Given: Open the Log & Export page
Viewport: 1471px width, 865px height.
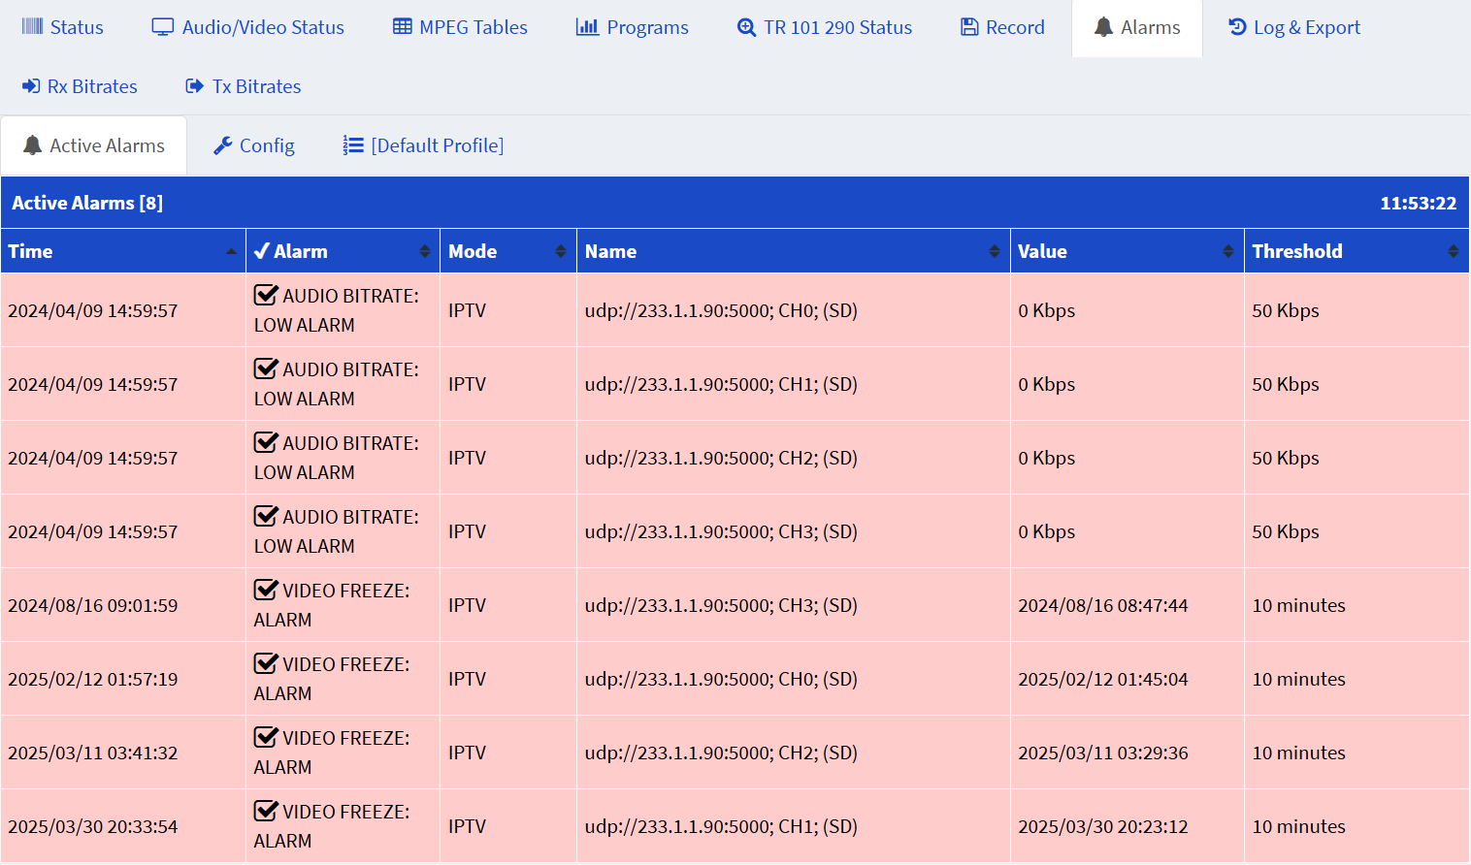Looking at the screenshot, I should tap(1294, 27).
